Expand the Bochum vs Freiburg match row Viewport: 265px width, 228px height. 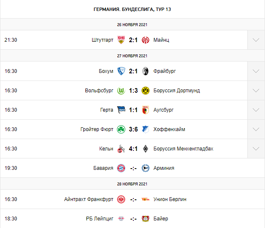point(256,71)
